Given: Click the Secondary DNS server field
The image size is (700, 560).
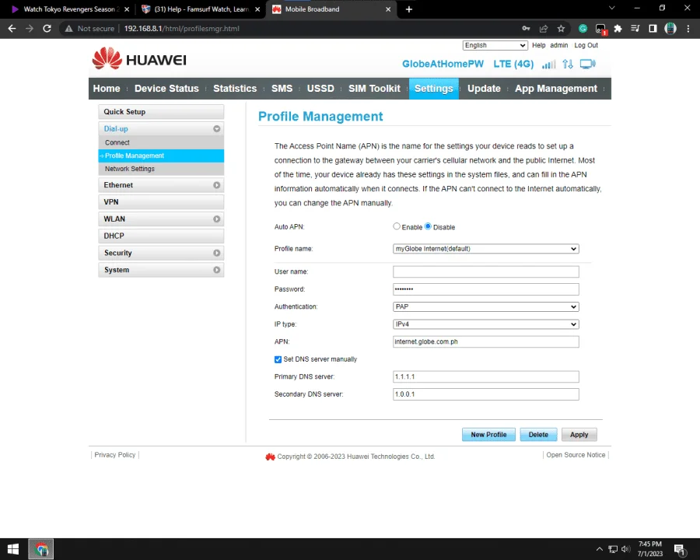Looking at the screenshot, I should [x=485, y=394].
